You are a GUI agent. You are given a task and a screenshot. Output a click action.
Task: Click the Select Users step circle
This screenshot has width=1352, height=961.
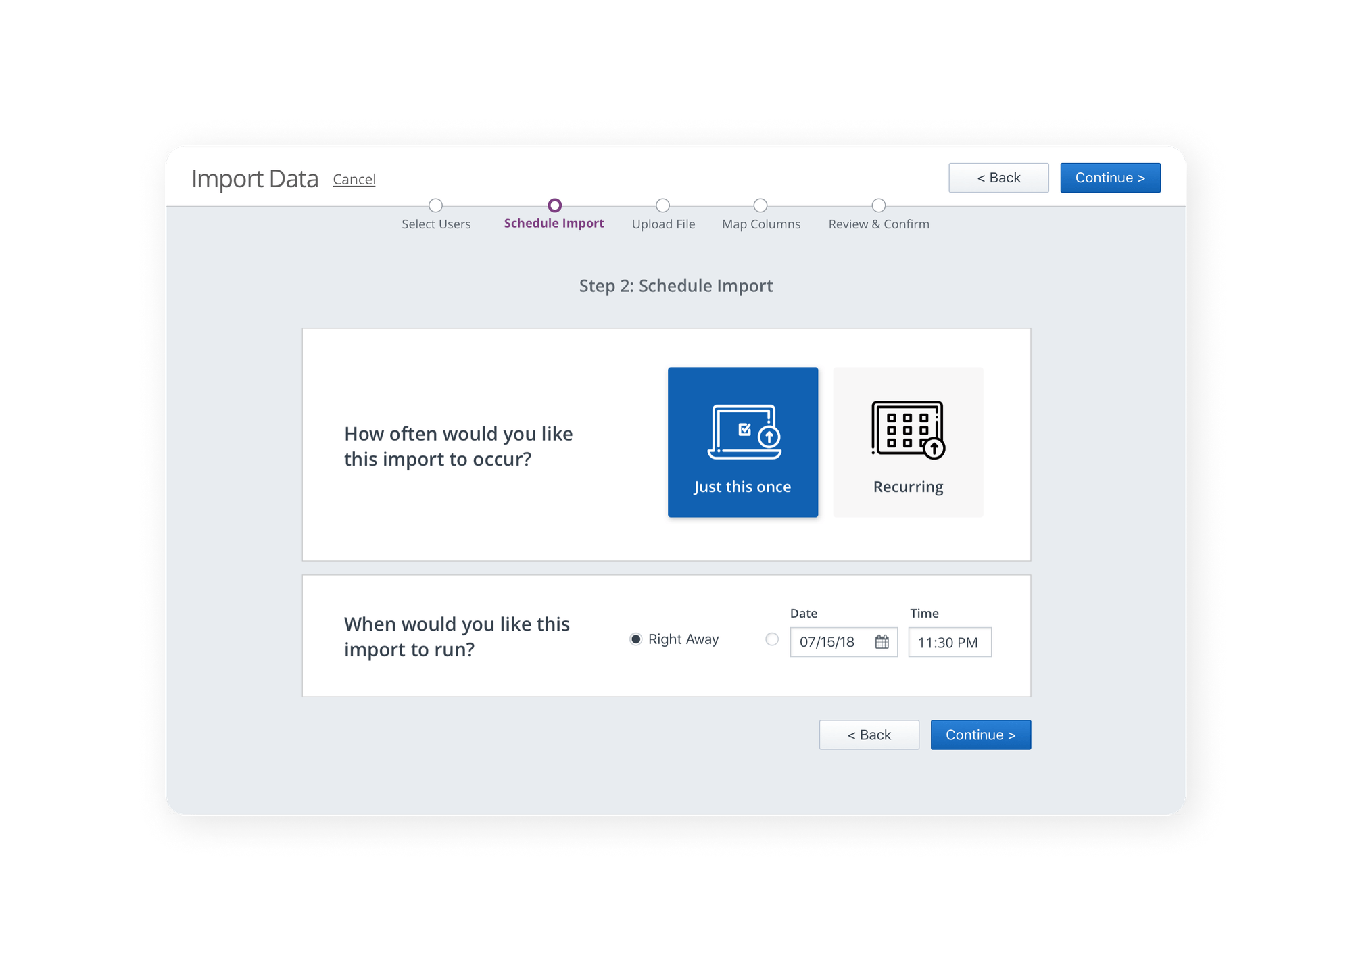coord(436,205)
